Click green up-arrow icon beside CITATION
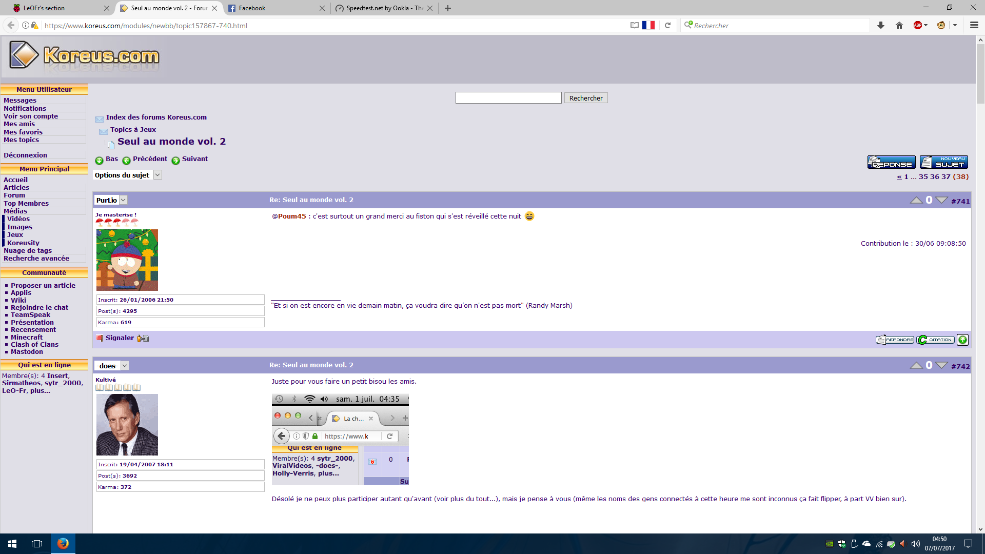The height and width of the screenshot is (554, 985). pyautogui.click(x=962, y=340)
